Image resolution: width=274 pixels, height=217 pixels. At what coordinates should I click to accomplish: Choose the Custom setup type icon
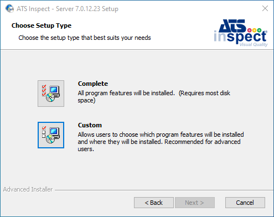[51, 135]
